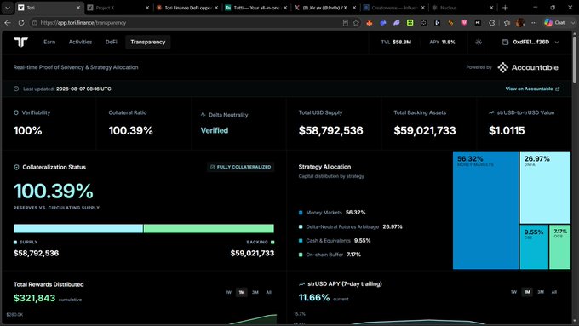Open the Activities navigation item

pos(80,42)
